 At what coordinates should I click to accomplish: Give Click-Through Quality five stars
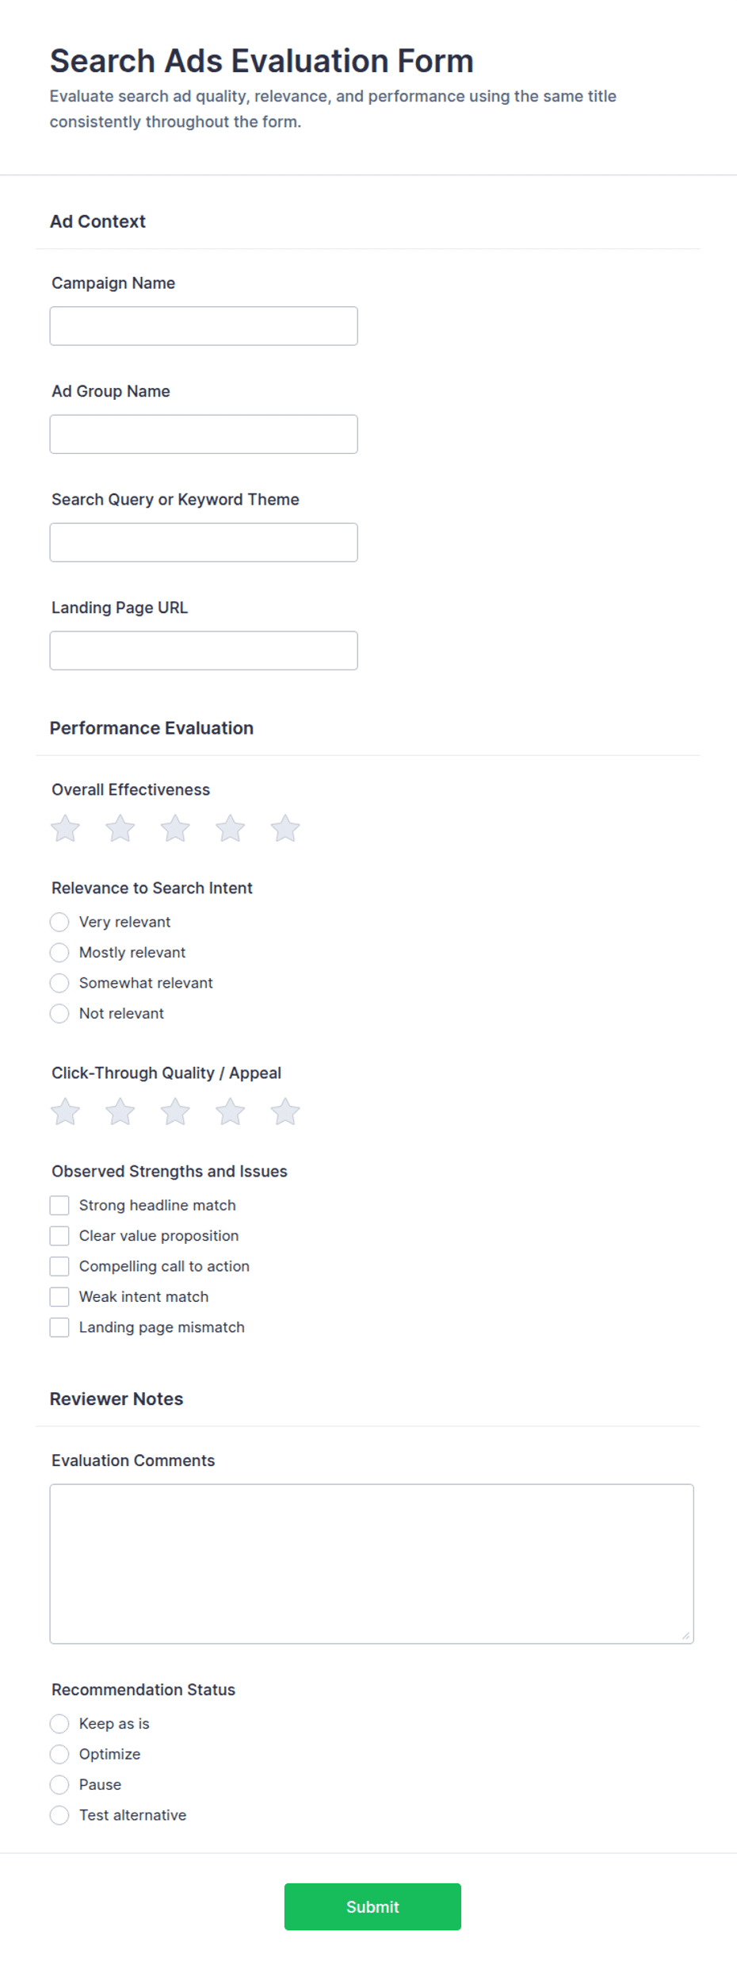pos(285,1111)
